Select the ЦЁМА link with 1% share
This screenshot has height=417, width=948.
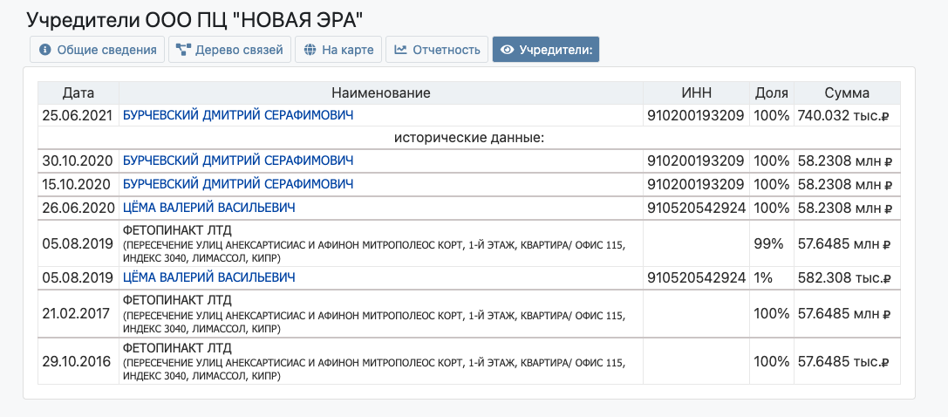click(x=208, y=277)
